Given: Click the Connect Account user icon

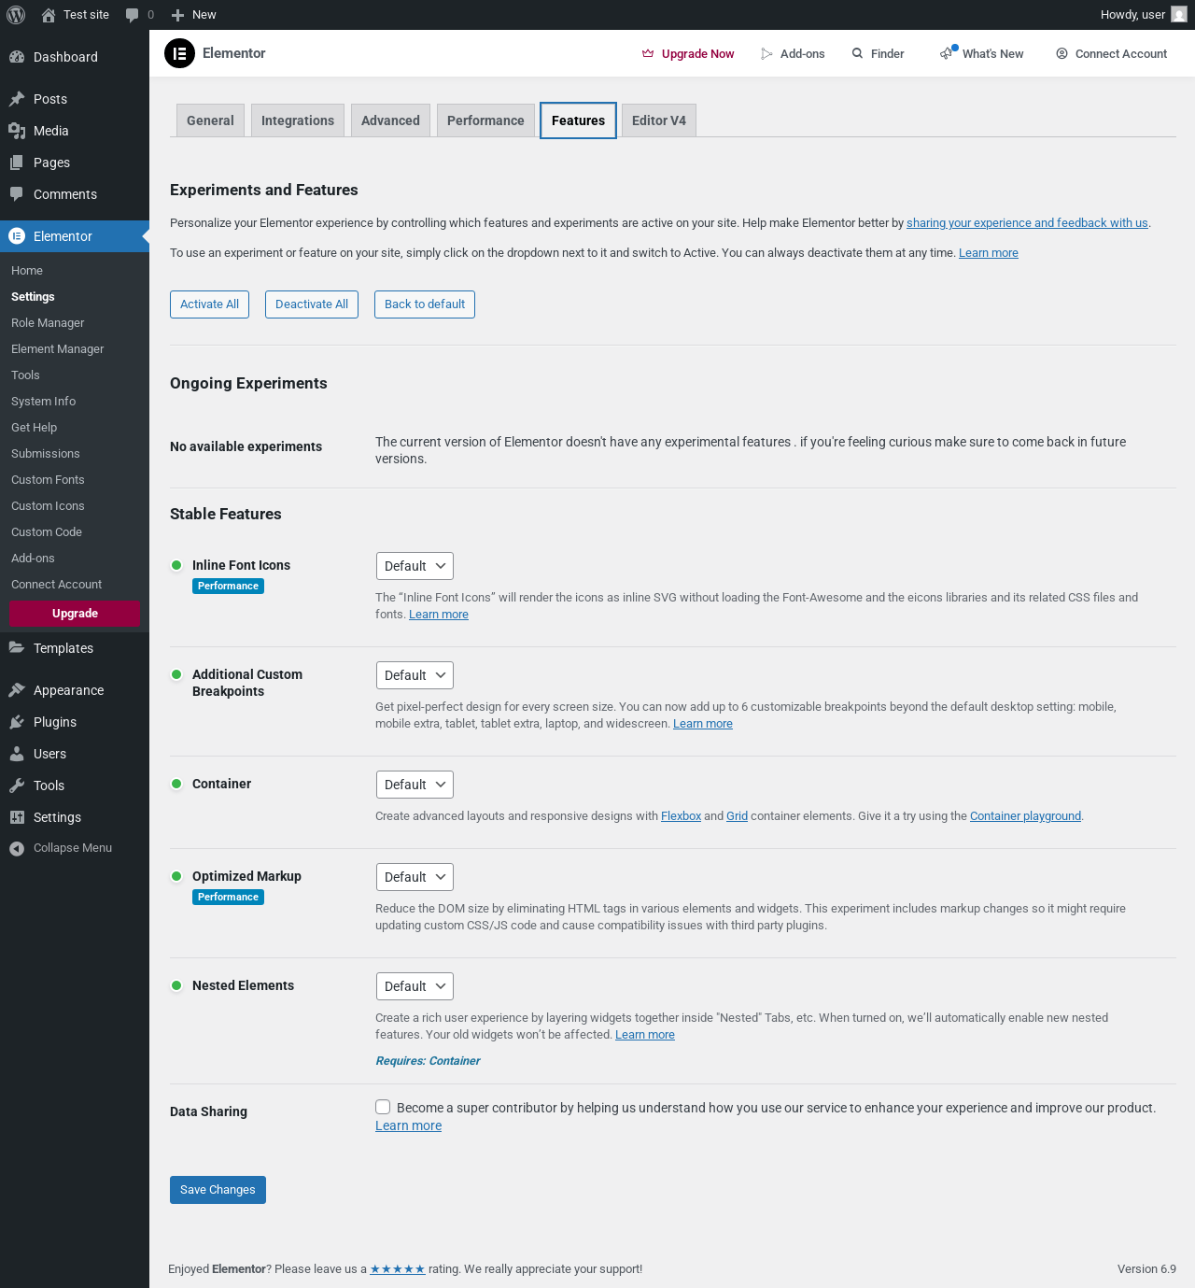Looking at the screenshot, I should point(1061,54).
